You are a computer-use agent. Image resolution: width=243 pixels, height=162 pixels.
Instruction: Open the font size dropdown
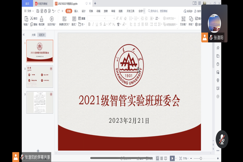[114, 19]
